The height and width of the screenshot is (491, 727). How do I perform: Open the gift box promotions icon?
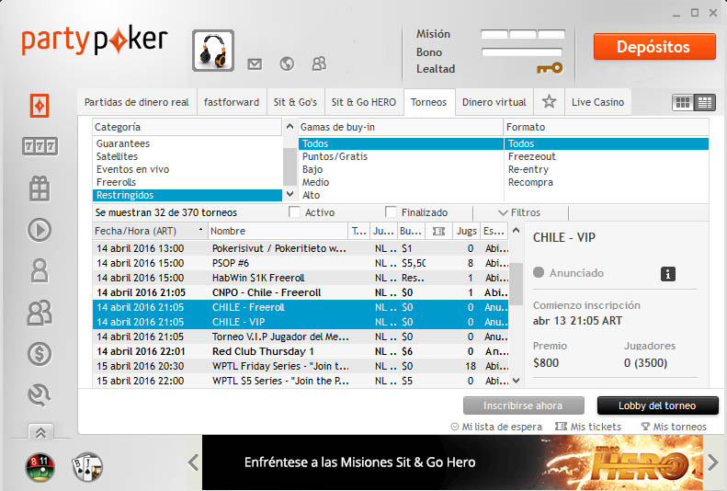click(x=40, y=188)
